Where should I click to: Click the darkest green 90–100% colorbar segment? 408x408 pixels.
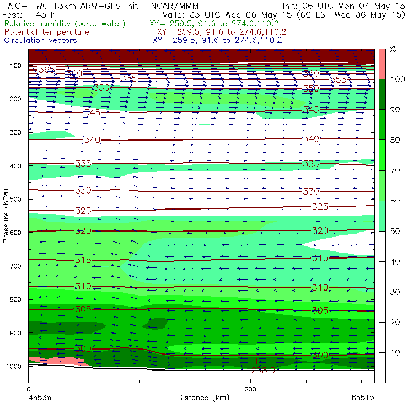382,94
